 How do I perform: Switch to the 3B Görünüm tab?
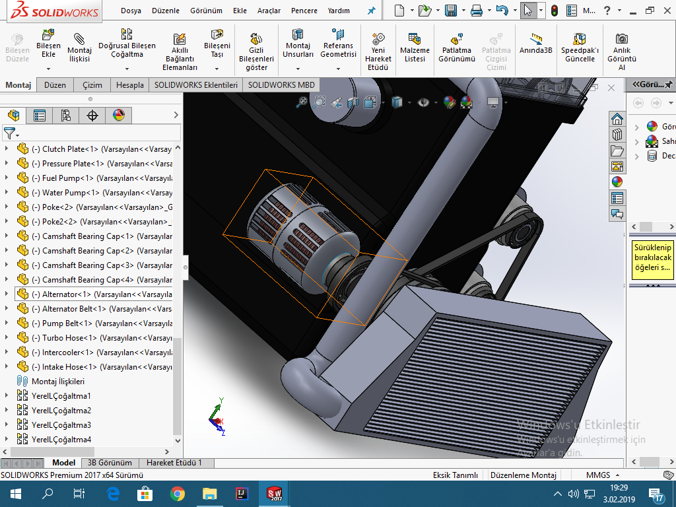coord(110,463)
